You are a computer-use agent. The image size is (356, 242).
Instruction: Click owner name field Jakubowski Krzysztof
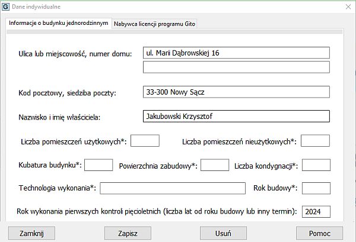pyautogui.click(x=236, y=117)
